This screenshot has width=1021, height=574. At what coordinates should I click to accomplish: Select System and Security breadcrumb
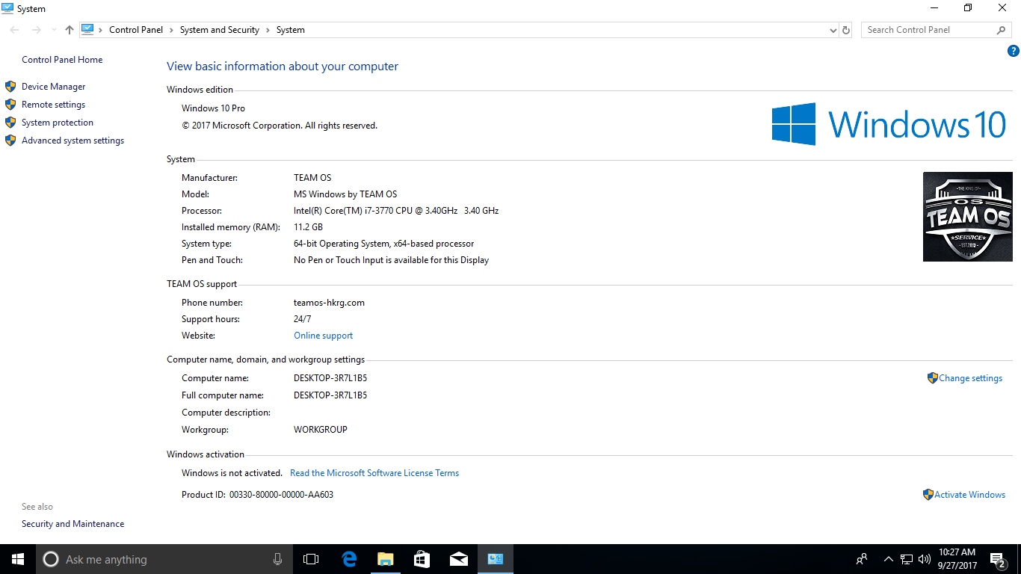click(x=220, y=30)
